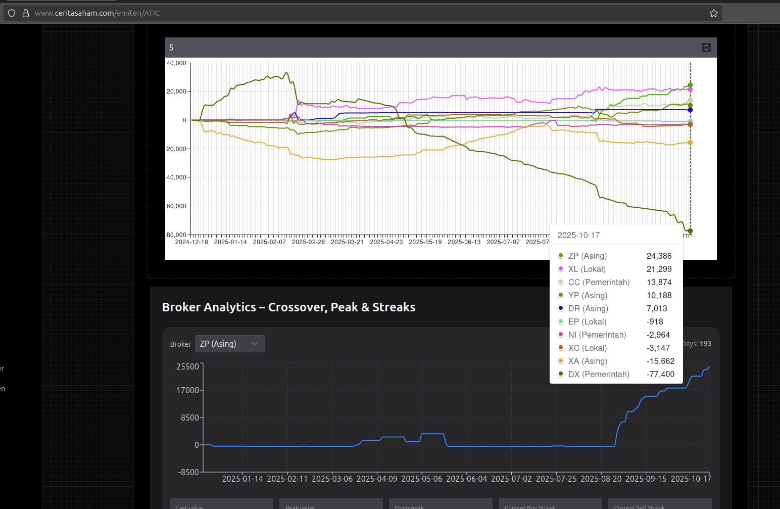Click the blue DR (Asing) legend dot
780x509 pixels.
point(561,308)
